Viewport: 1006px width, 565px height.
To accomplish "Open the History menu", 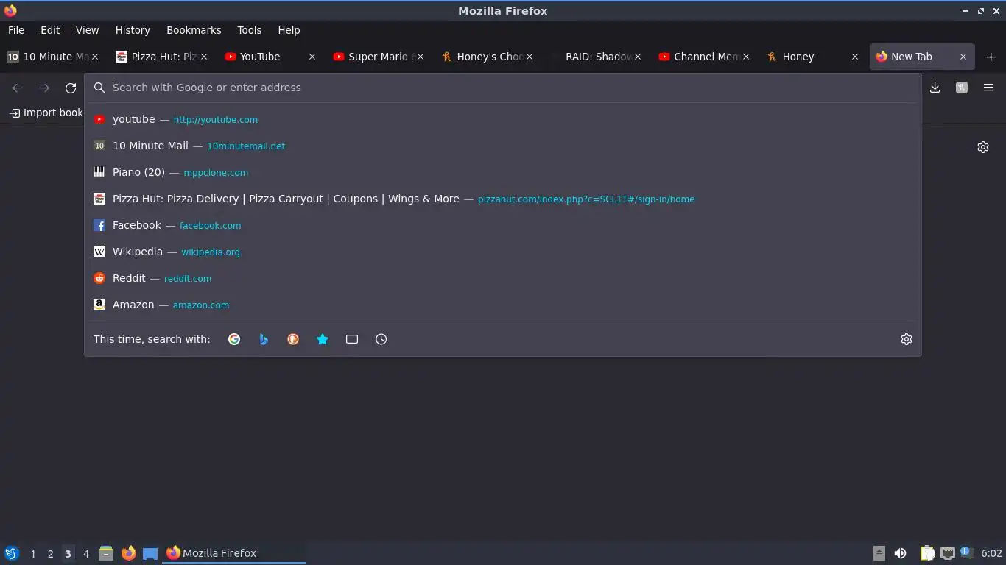I will pos(133,30).
